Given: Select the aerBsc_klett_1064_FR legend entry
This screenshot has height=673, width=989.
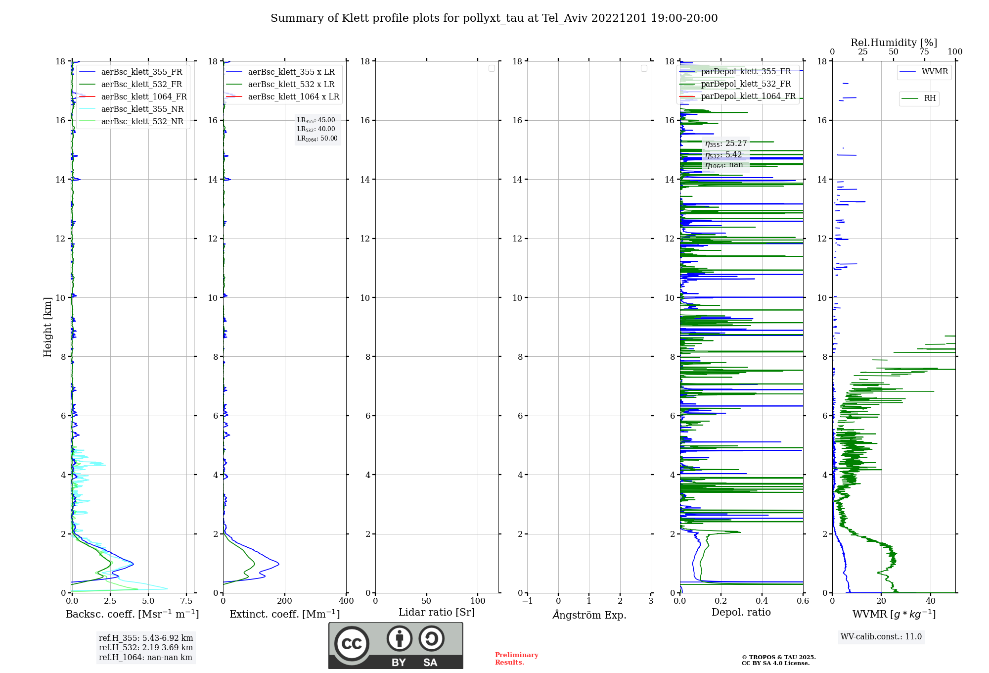Looking at the screenshot, I should [x=134, y=96].
